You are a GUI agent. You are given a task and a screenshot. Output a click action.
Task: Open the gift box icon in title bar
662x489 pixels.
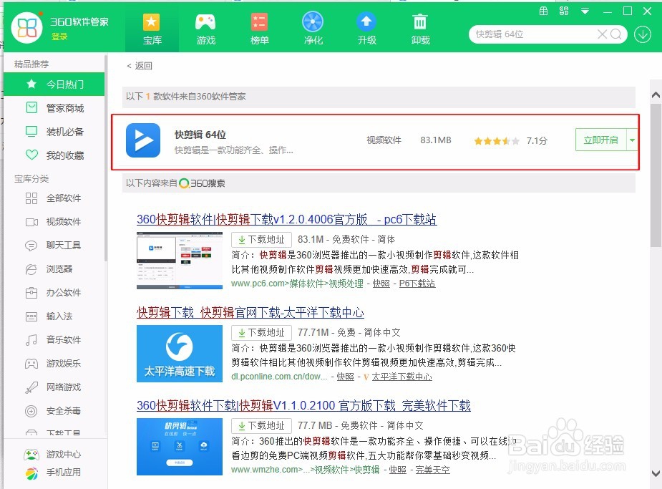click(543, 11)
